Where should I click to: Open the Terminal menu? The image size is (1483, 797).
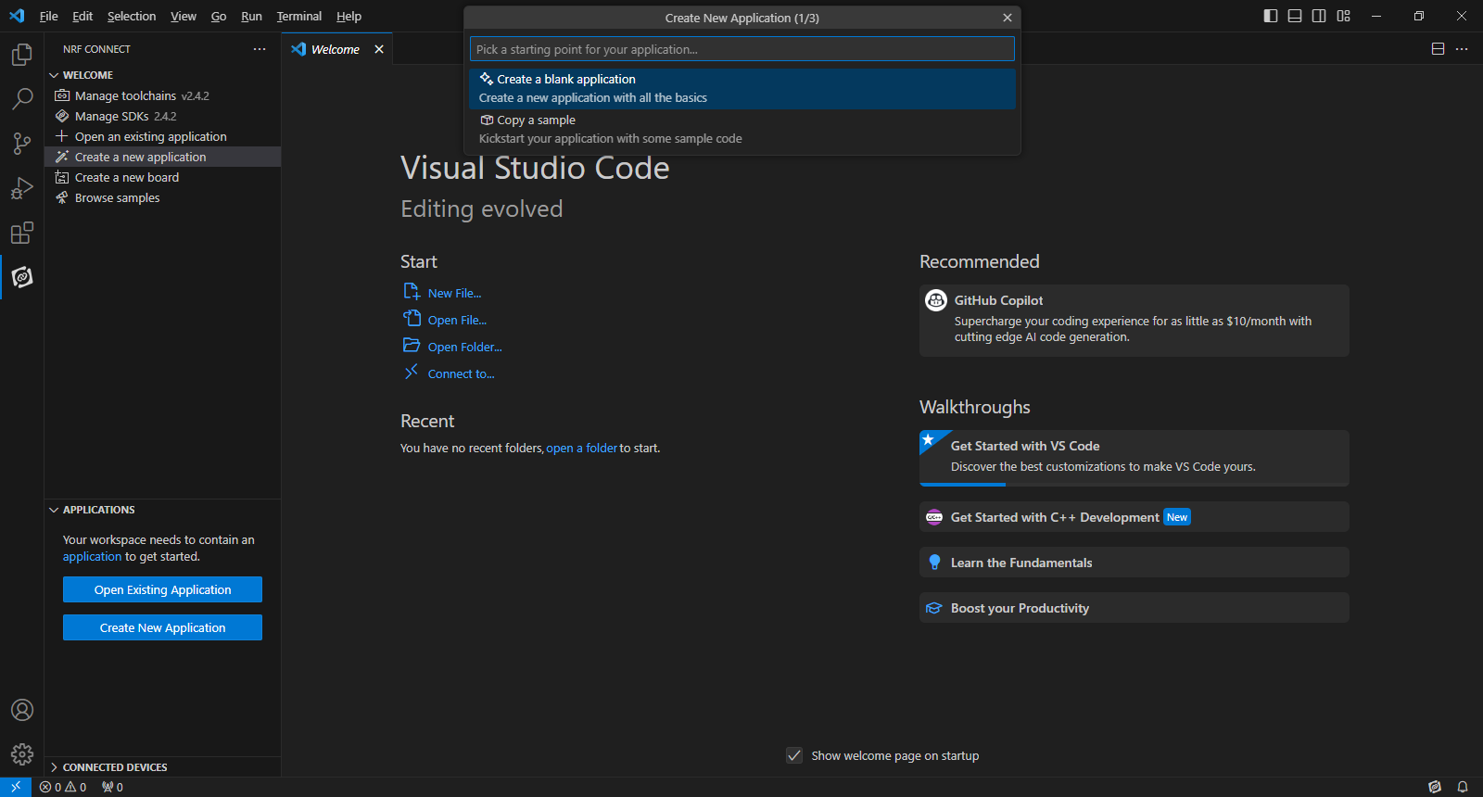pos(298,16)
